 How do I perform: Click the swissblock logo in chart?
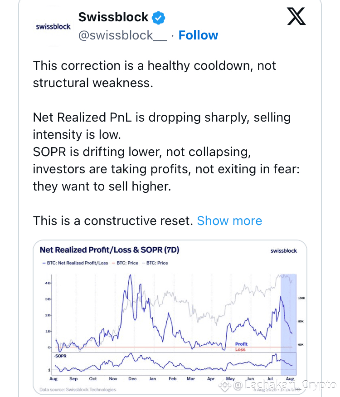pos(284,251)
